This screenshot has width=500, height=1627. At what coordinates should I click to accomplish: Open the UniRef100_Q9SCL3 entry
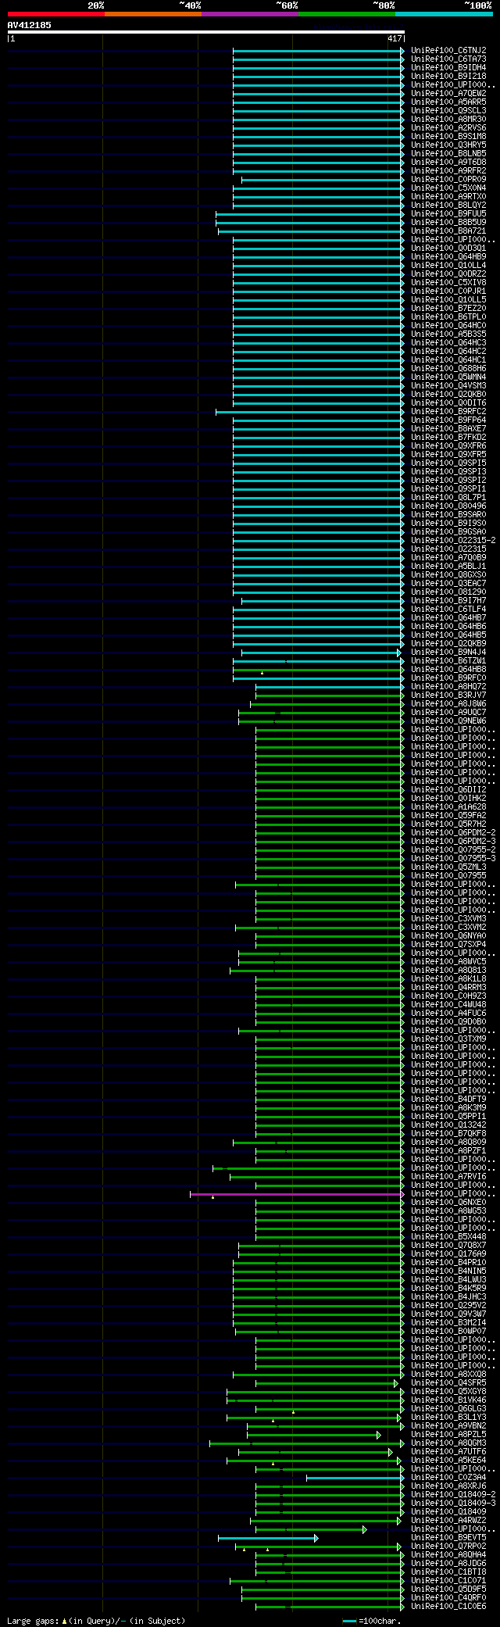(448, 111)
